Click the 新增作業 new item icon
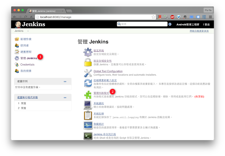The width and height of the screenshot is (225, 156). pyautogui.click(x=17, y=39)
